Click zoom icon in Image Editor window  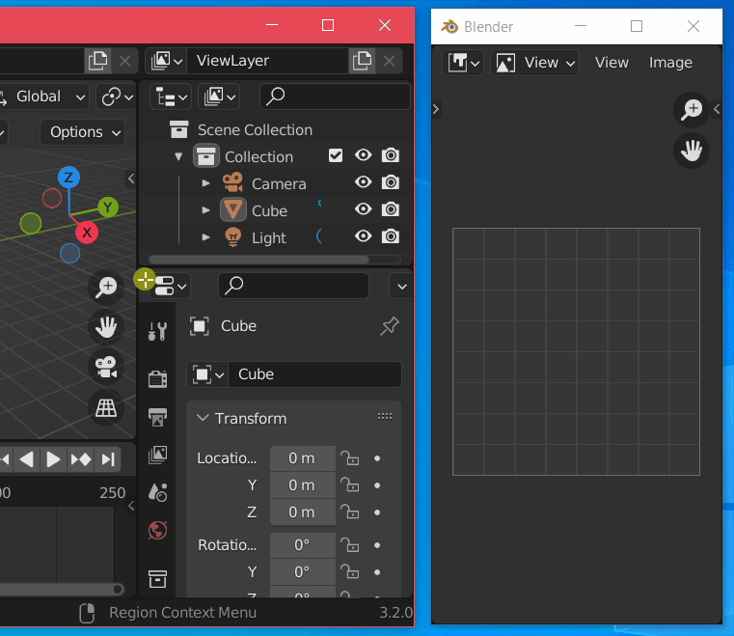pos(692,110)
